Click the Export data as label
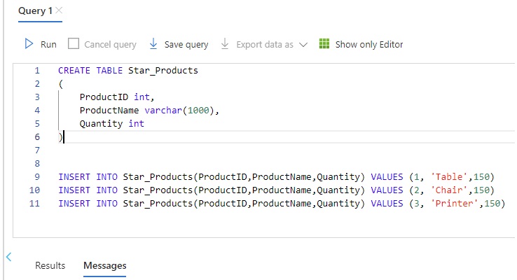 coord(265,45)
